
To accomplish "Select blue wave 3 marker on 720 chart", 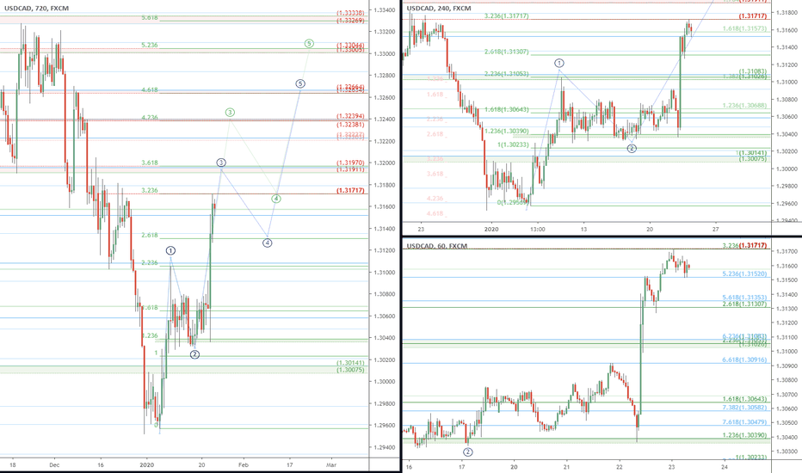I will [x=221, y=163].
